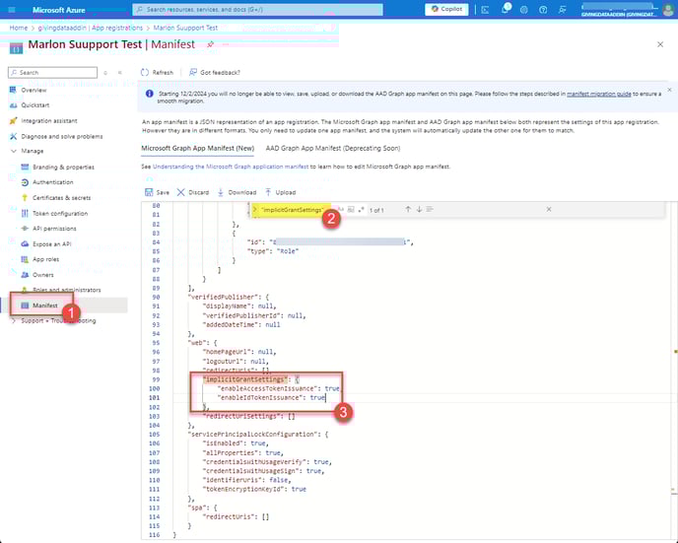Toggle Match Whole Word in find widget
The width and height of the screenshot is (678, 543).
[351, 210]
